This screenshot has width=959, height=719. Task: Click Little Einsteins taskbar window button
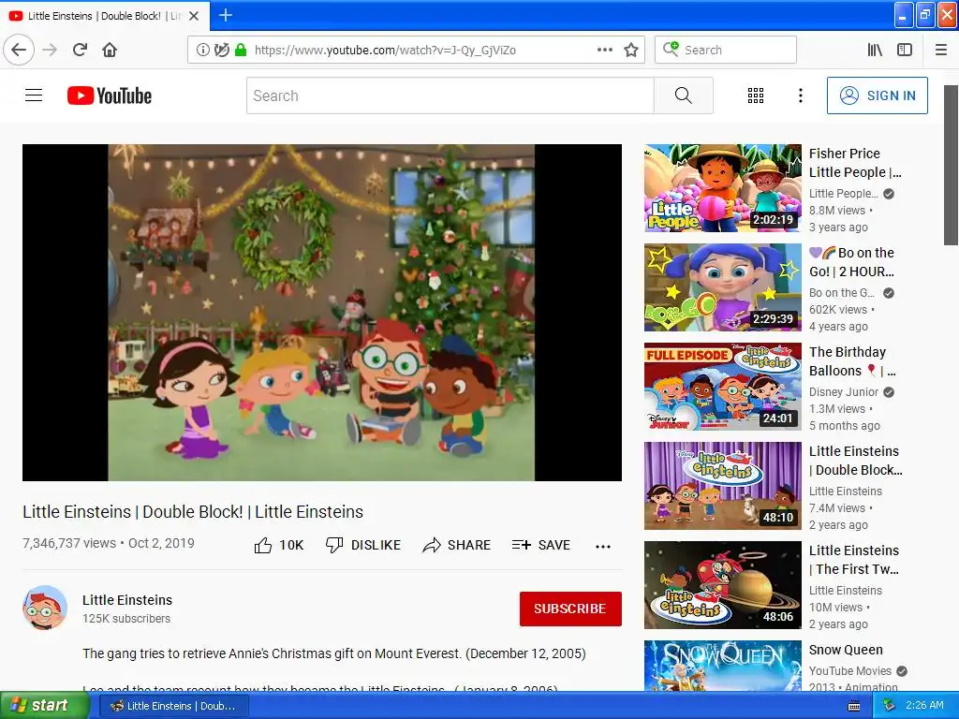(173, 706)
